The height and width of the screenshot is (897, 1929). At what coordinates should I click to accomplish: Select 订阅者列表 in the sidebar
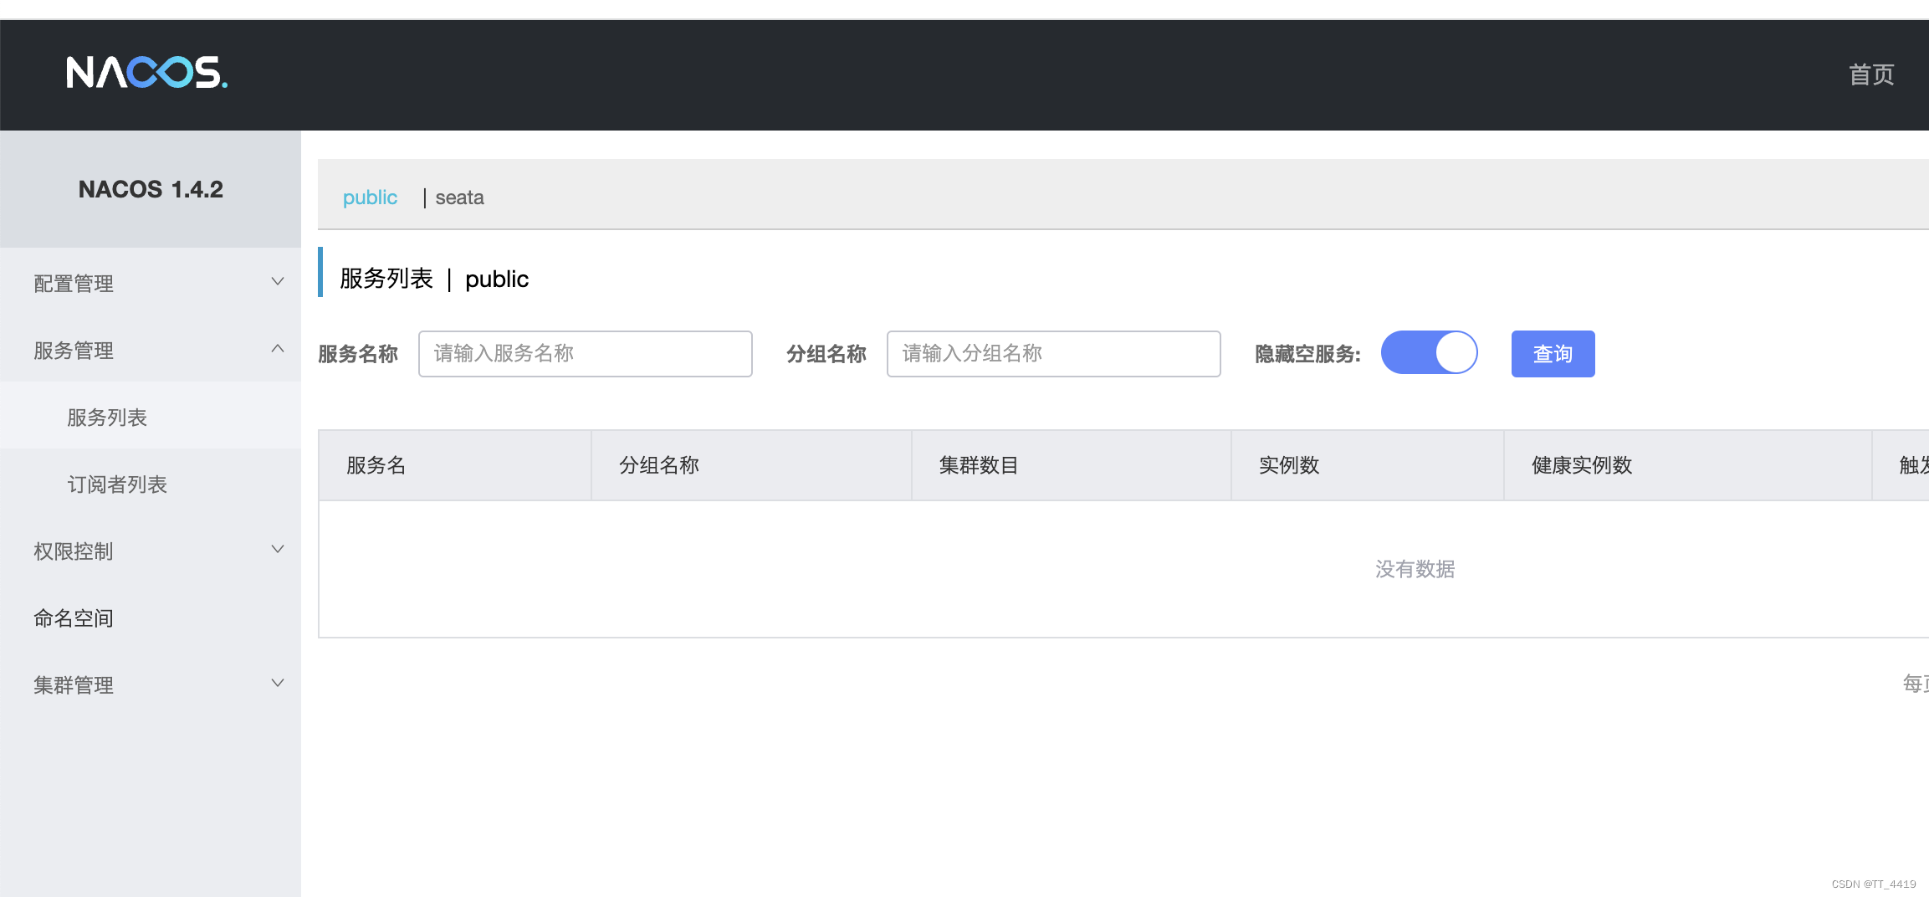coord(151,484)
